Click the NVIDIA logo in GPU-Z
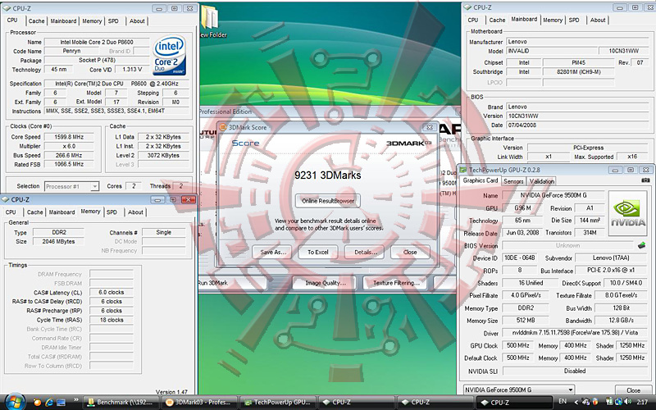The width and height of the screenshot is (656, 410). point(627,213)
